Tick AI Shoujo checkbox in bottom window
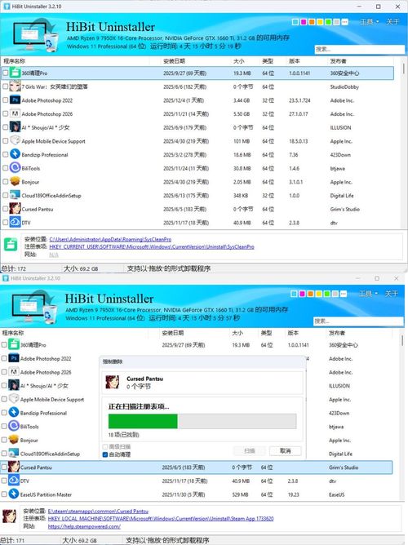 (4, 385)
